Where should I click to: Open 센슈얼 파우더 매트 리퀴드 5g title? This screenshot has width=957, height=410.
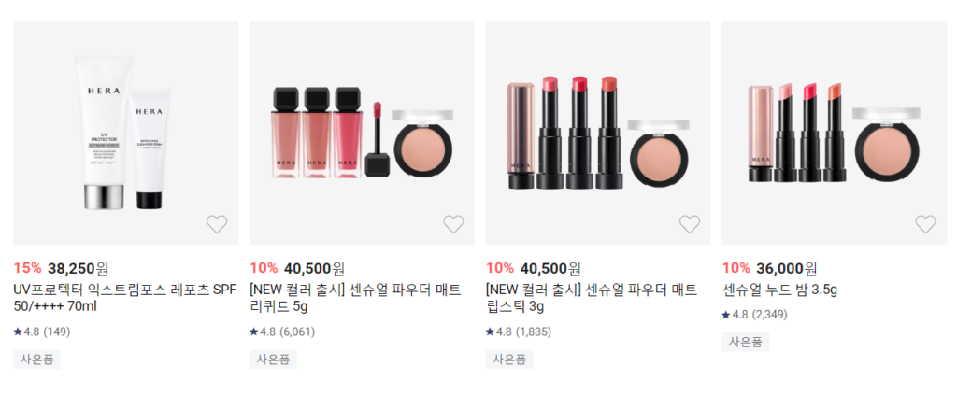pyautogui.click(x=355, y=298)
